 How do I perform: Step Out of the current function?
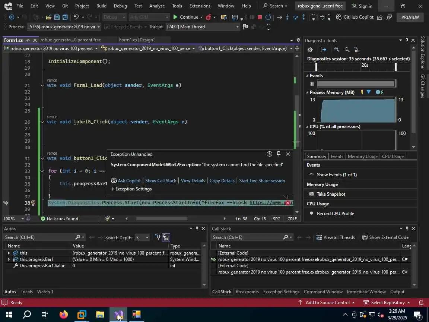(304, 17)
